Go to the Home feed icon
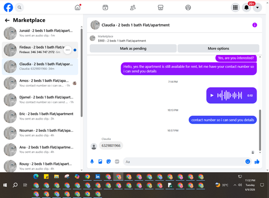This screenshot has height=198, width=269. [77, 8]
